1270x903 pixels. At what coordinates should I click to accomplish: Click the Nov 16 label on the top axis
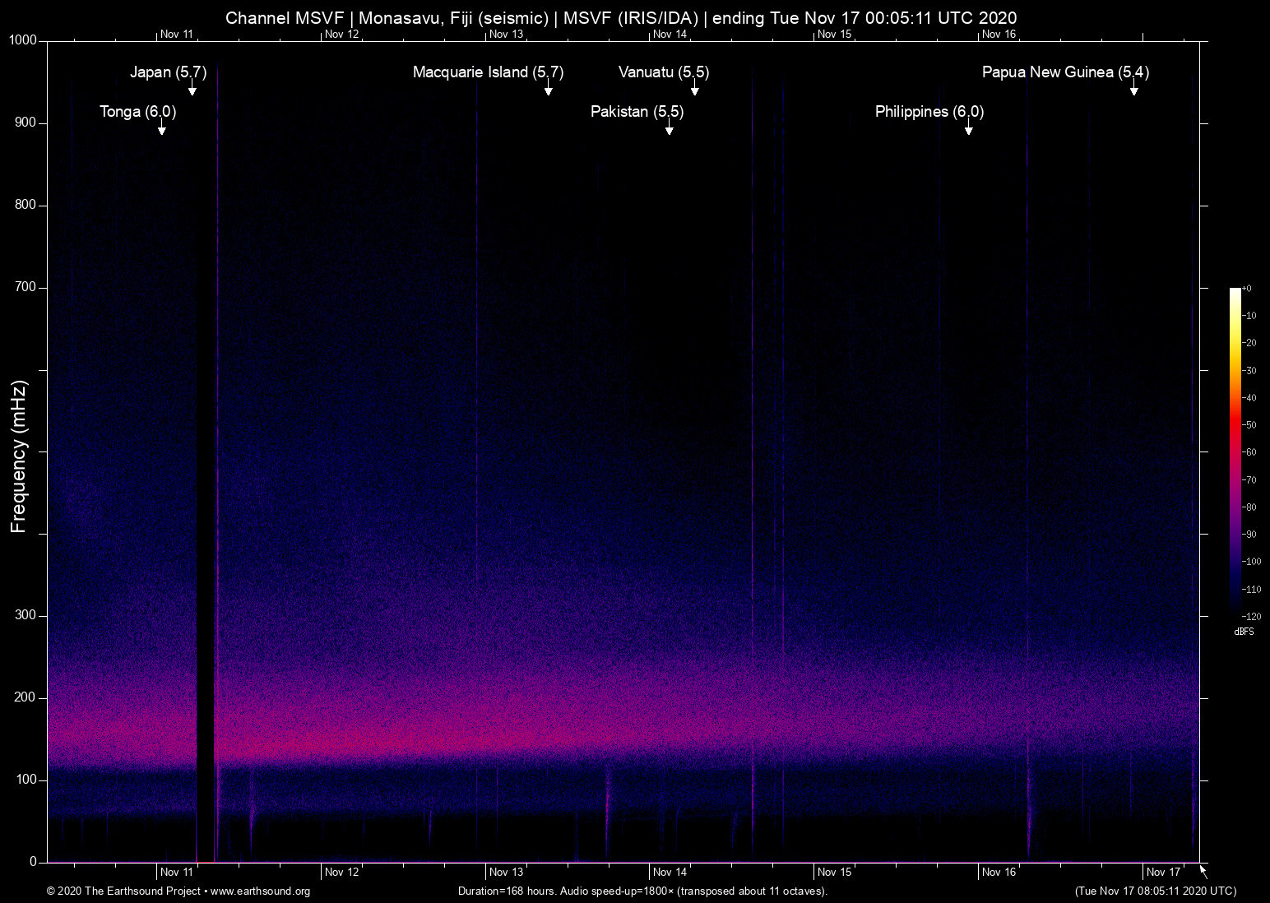click(x=999, y=35)
